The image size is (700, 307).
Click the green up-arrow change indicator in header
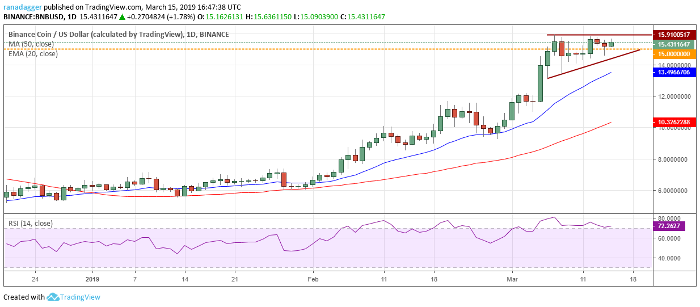[x=122, y=17]
